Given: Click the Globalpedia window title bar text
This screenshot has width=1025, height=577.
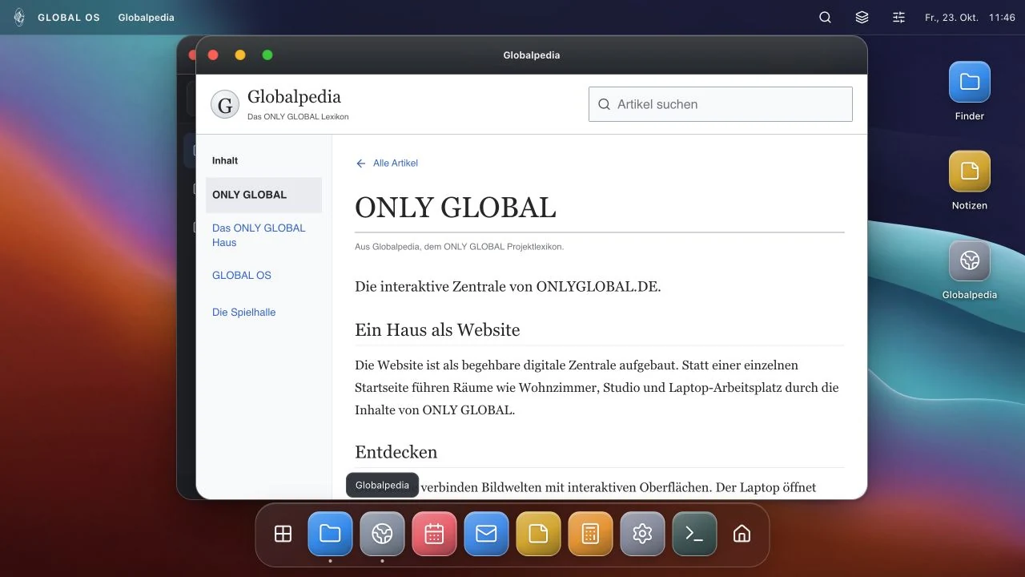Looking at the screenshot, I should pos(532,55).
